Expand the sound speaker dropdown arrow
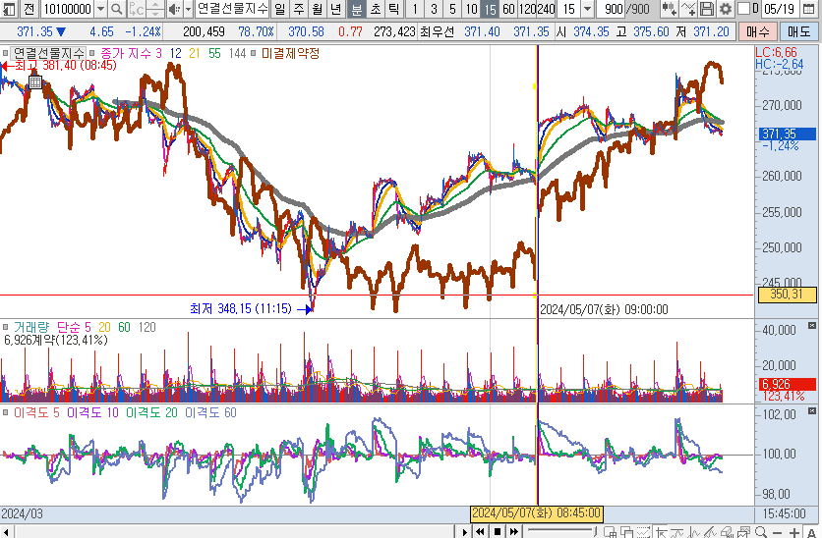Screen dimensions: 822x538 (187, 9)
